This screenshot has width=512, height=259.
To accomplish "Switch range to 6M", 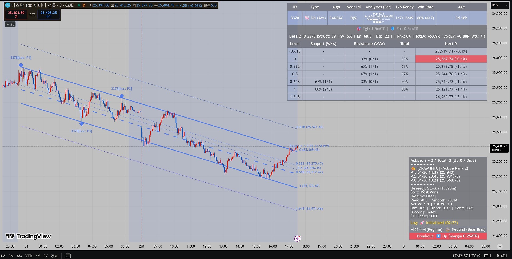I will tap(19, 256).
